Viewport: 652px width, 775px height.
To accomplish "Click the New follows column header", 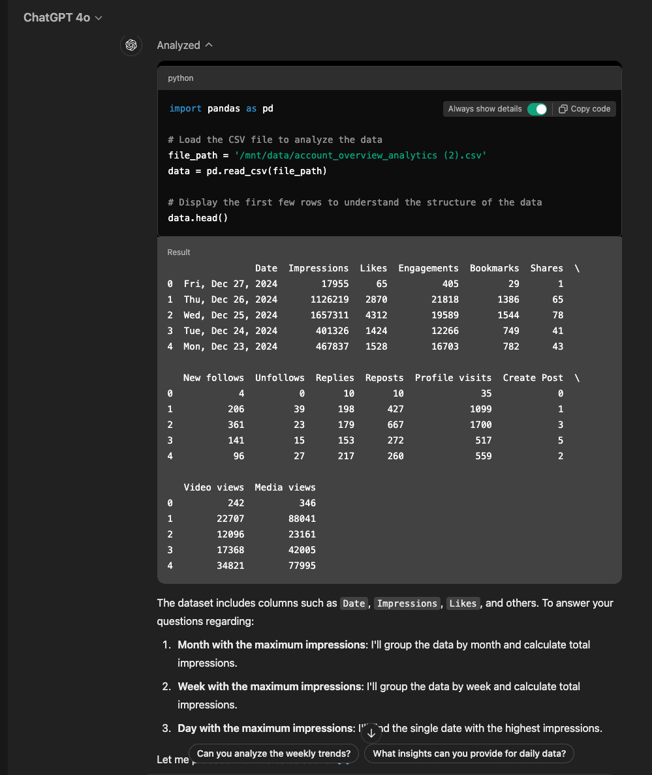I will pos(213,378).
